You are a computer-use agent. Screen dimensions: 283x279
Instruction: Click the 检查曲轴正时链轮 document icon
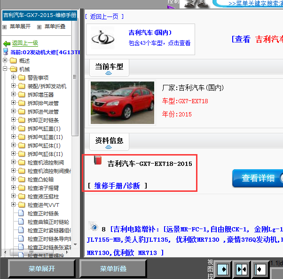(x=21, y=222)
